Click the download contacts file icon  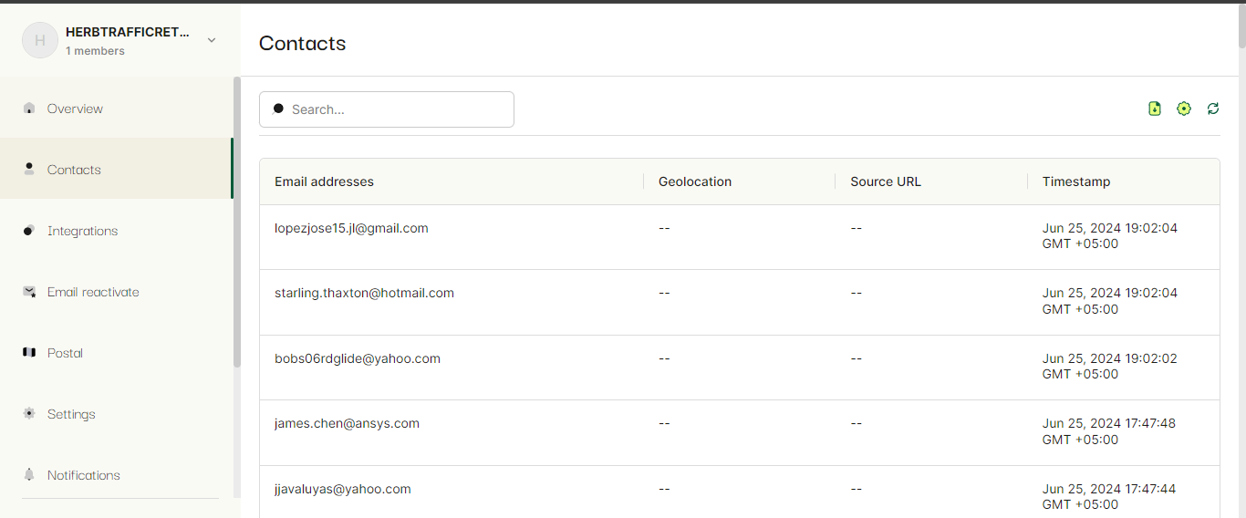pyautogui.click(x=1155, y=109)
